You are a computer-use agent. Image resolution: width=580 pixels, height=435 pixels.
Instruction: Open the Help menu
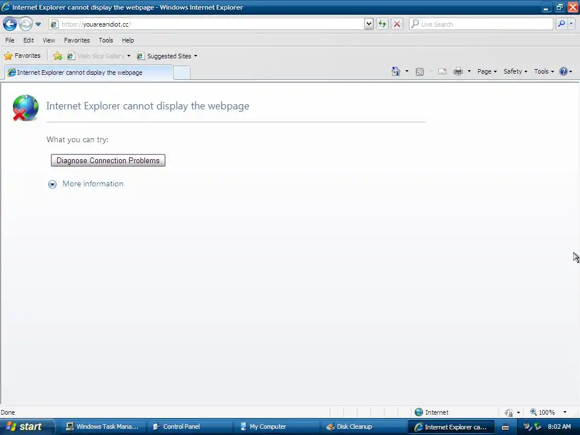coord(128,40)
